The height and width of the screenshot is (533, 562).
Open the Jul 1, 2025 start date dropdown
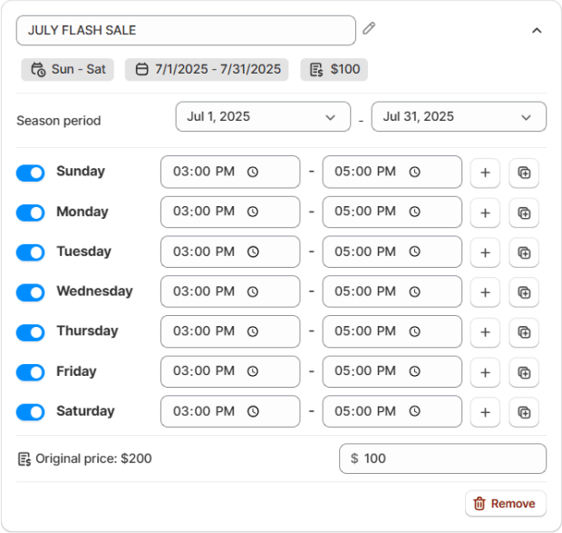point(263,116)
